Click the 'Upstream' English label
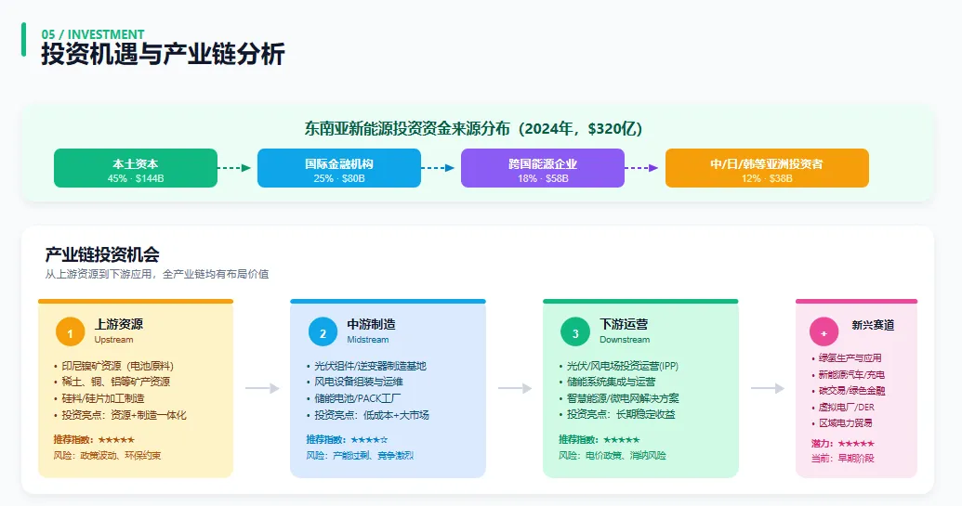 point(113,340)
